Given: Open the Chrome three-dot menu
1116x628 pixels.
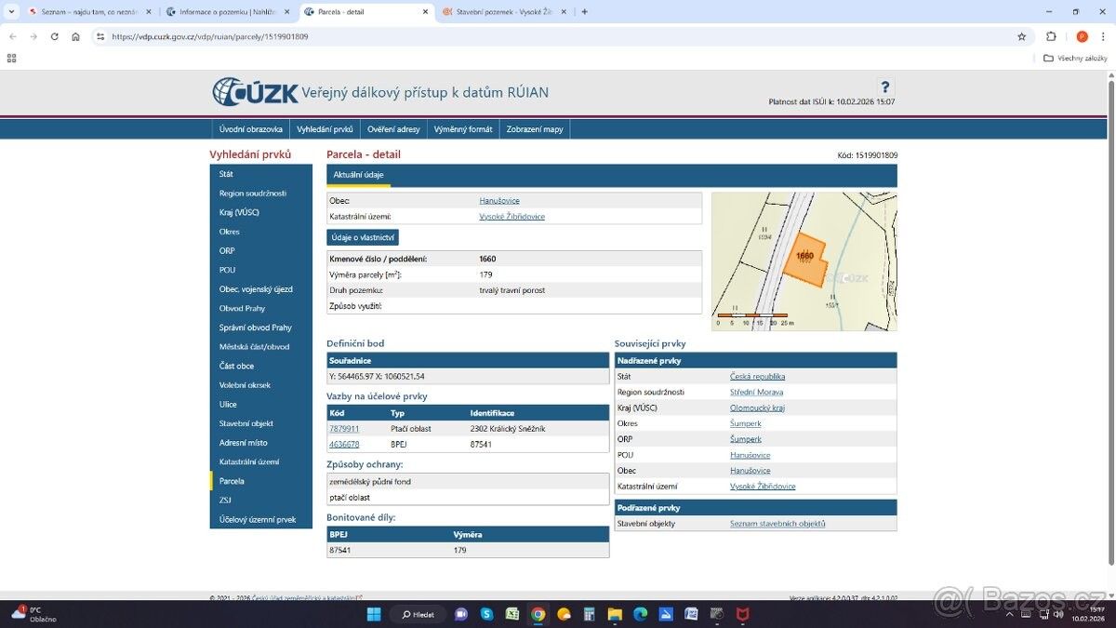Looking at the screenshot, I should (1103, 35).
